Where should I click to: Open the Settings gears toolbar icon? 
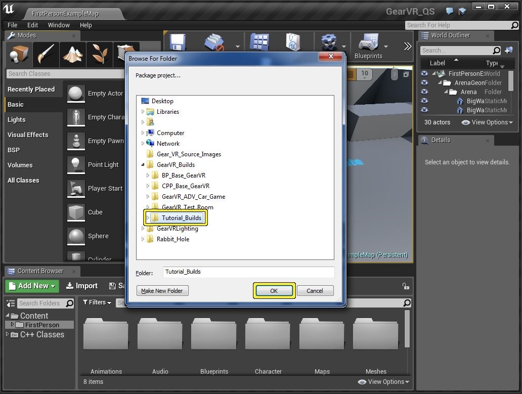pyautogui.click(x=329, y=42)
